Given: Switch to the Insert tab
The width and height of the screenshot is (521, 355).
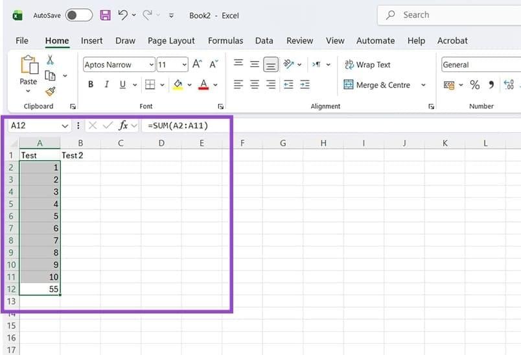Looking at the screenshot, I should [92, 41].
